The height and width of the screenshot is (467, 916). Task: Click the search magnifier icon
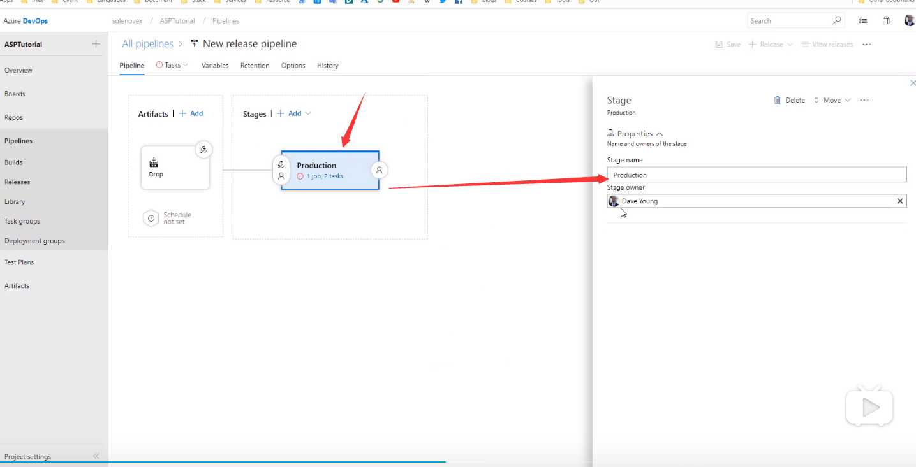(838, 20)
